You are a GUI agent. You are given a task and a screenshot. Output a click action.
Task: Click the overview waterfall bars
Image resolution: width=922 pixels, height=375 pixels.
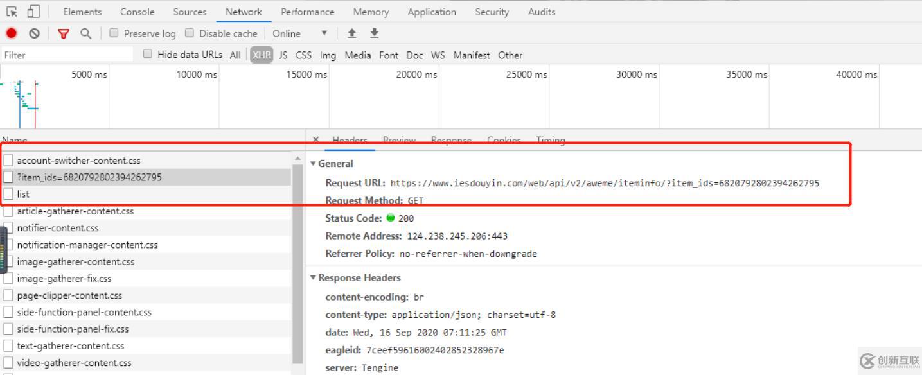point(22,96)
